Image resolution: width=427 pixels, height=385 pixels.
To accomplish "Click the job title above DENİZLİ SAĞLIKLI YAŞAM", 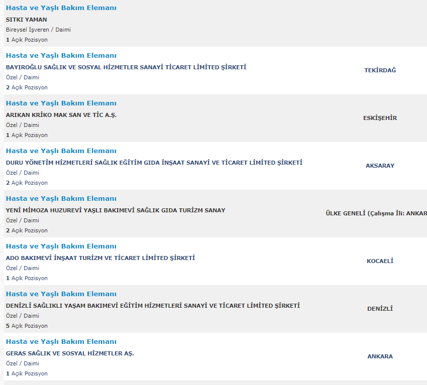I will click(x=61, y=294).
